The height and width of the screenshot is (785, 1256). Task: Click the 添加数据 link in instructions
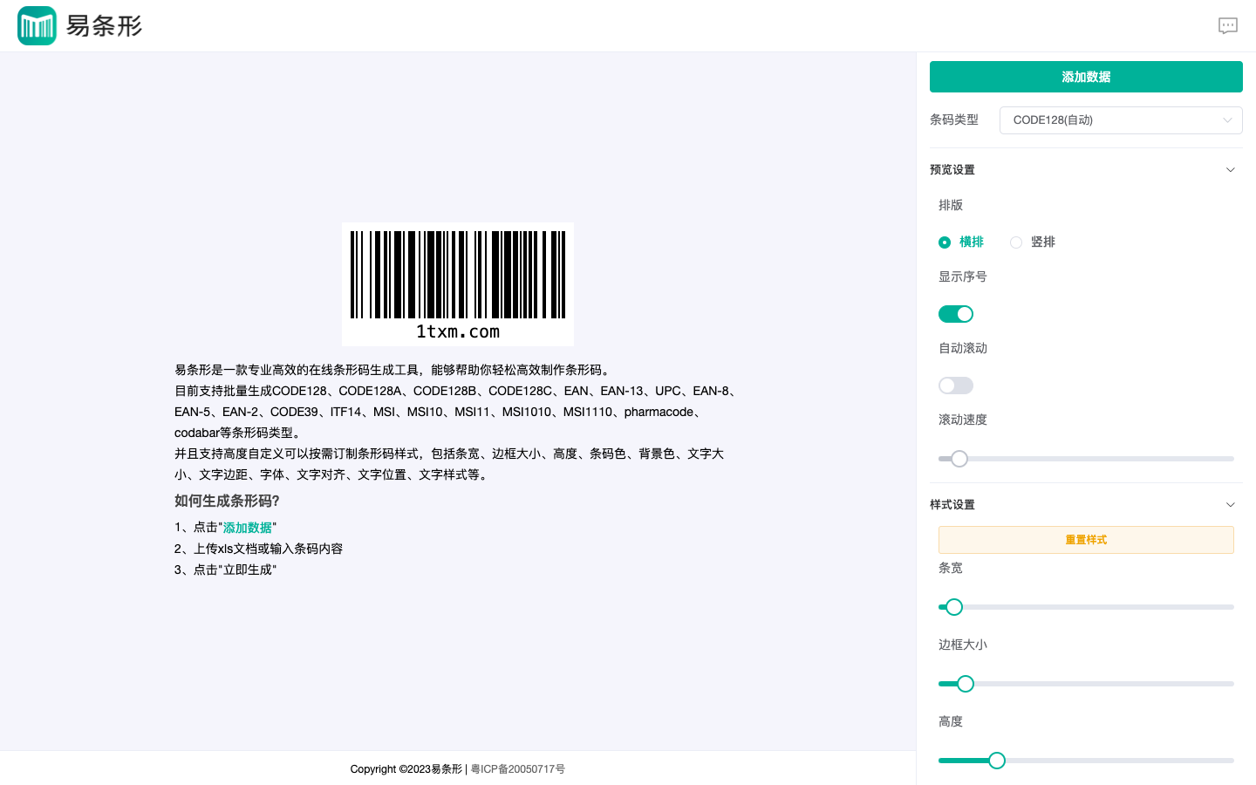(x=248, y=528)
